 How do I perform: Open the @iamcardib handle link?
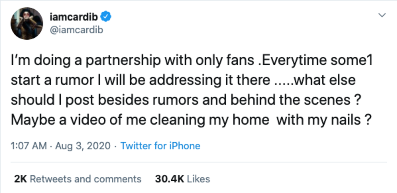tap(76, 30)
